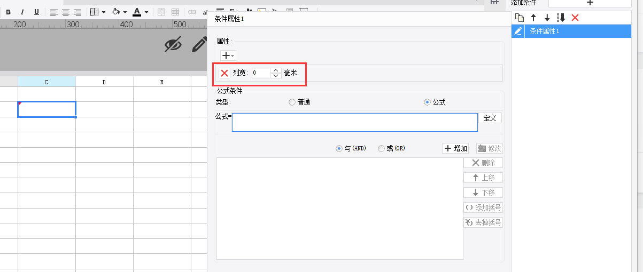The height and width of the screenshot is (272, 643).
Task: Align cell text to the right
Action: click(x=78, y=12)
